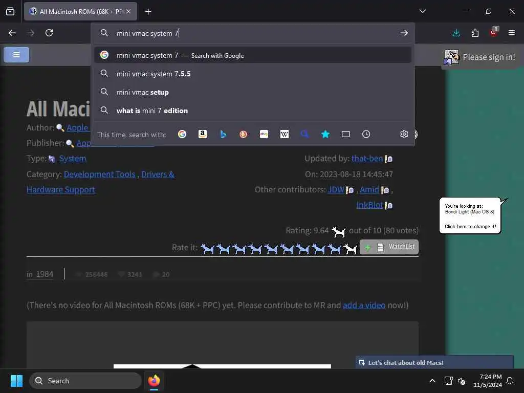The width and height of the screenshot is (524, 393).
Task: Open the Please sign in! link
Action: coord(489,57)
